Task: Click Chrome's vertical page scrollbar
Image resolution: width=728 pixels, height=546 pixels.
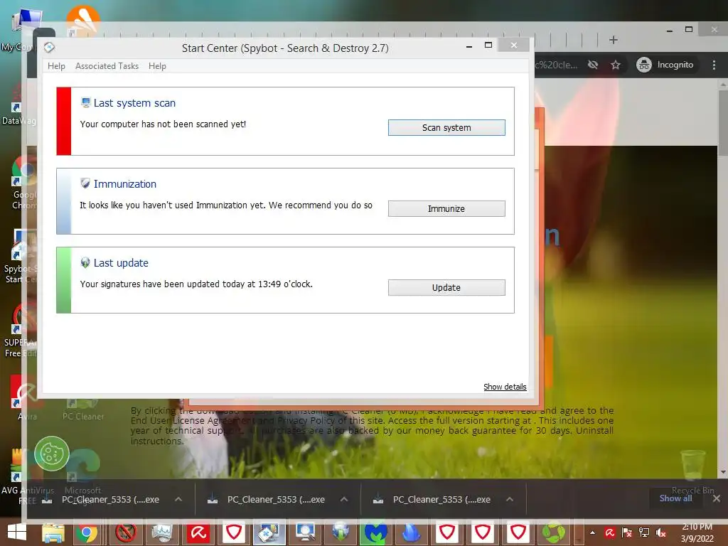Action: tap(723, 279)
